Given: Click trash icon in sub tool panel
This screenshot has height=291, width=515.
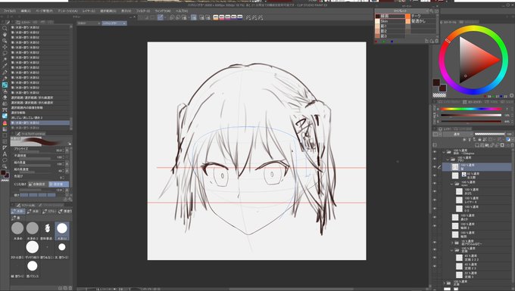Looking at the screenshot, I should click(70, 288).
